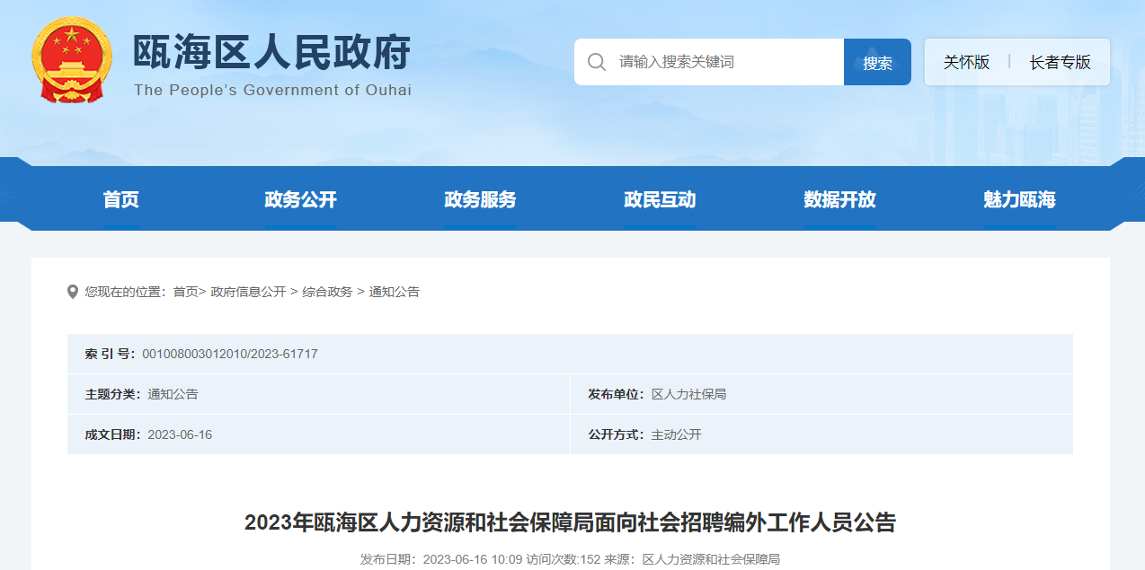The image size is (1145, 570).
Task: Click the announcement headline title
Action: (x=570, y=522)
